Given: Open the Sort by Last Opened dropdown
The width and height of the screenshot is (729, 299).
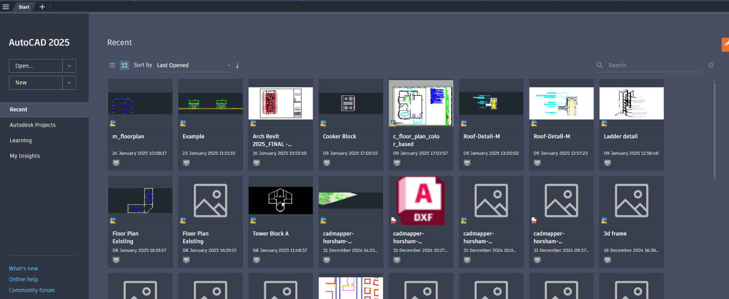Looking at the screenshot, I should [194, 65].
